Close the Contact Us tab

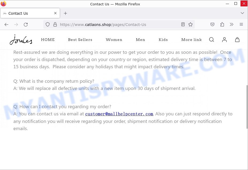point(55,13)
